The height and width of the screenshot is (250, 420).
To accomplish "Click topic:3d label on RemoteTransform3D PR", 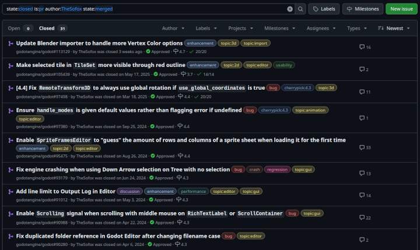I will (x=326, y=88).
